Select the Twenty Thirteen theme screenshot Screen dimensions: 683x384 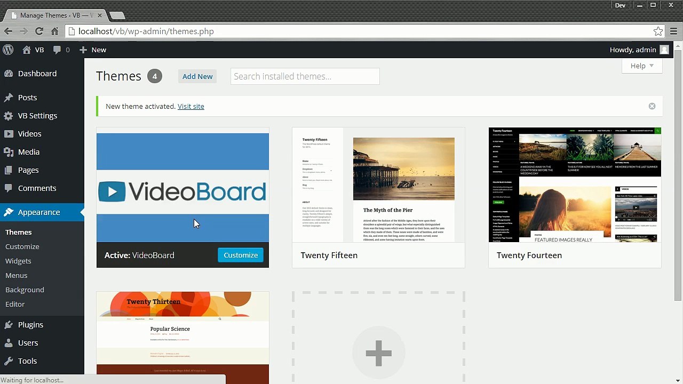[x=182, y=338]
